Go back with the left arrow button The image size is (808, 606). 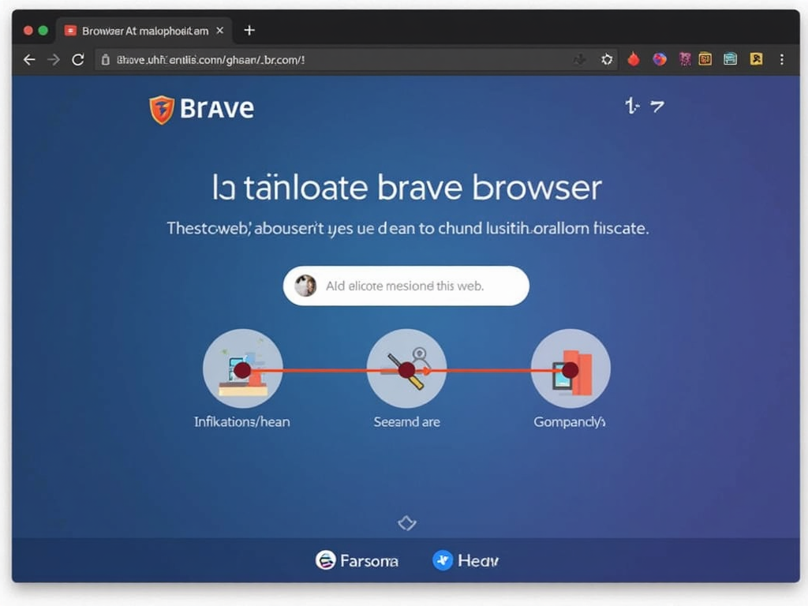[x=29, y=60]
